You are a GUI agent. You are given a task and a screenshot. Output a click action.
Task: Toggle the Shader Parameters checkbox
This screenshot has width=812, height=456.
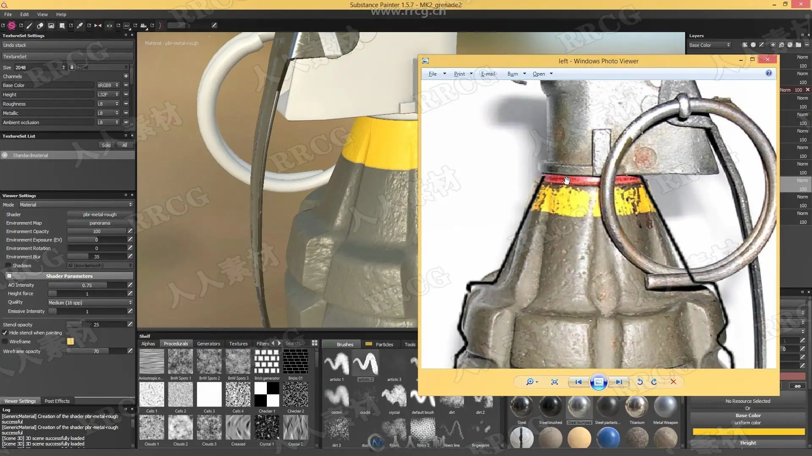point(9,276)
